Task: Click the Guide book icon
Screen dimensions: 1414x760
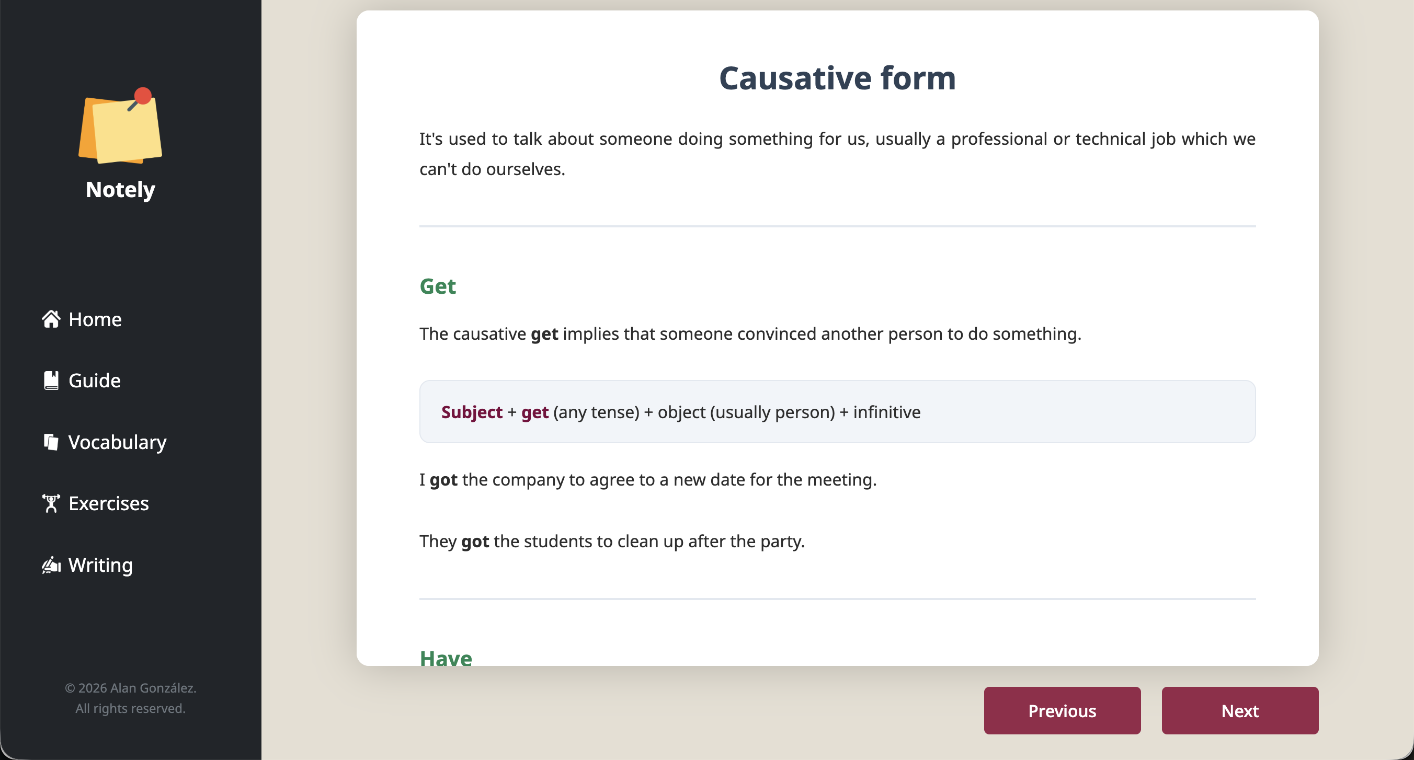Action: coord(51,381)
